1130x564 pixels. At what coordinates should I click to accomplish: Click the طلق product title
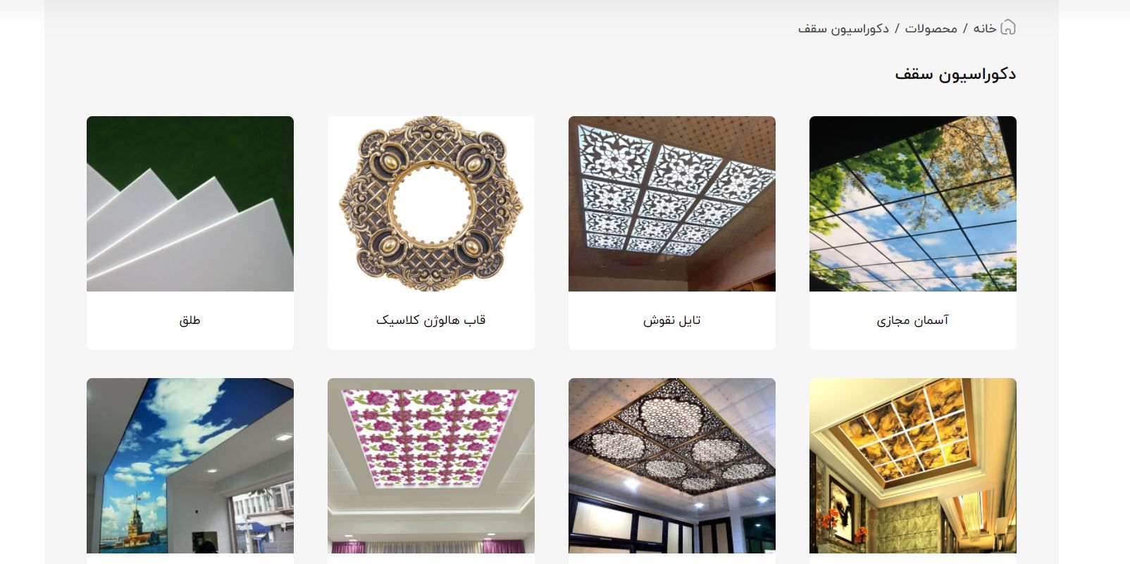coord(190,320)
